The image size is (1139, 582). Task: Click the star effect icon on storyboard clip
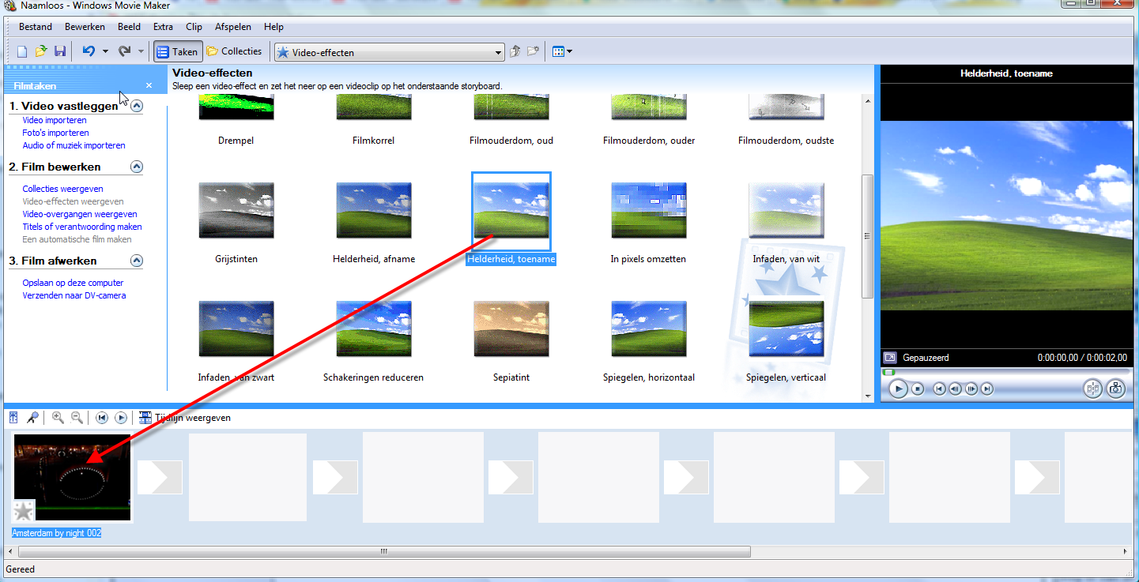coord(24,511)
